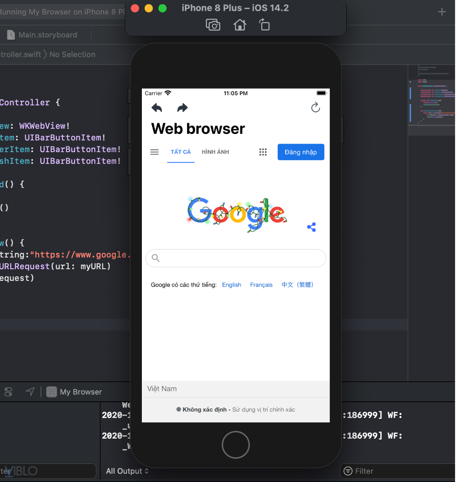Tap the forward arrow in Web browser
The height and width of the screenshot is (482, 456).
click(x=182, y=108)
